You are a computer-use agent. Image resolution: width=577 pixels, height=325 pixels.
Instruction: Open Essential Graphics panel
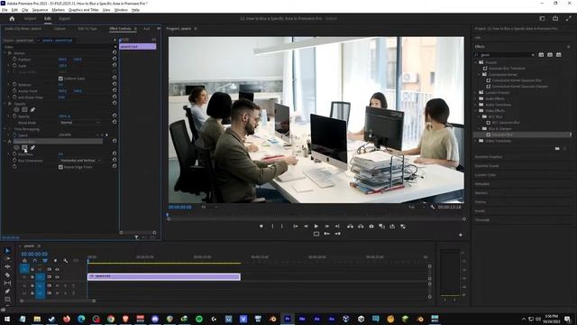[488, 156]
